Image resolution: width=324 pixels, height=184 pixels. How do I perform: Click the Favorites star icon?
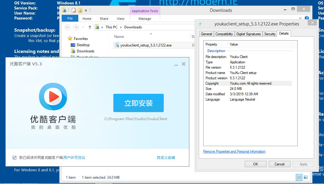click(70, 38)
